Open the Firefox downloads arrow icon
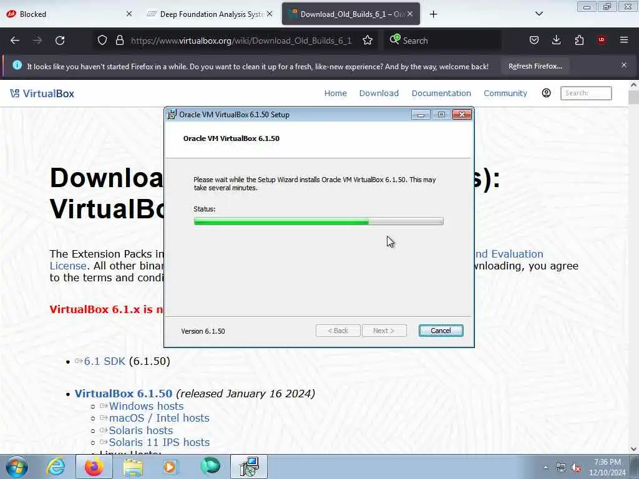 556,41
